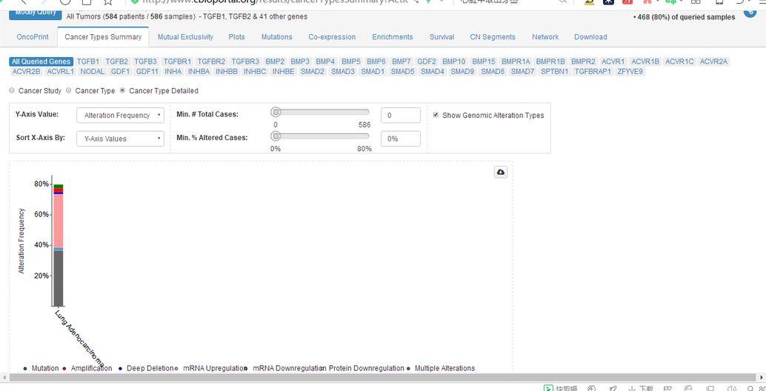Viewport: 766px width, 391px height.
Task: Uncheck Show Genomic Alteration Types
Action: click(x=436, y=115)
